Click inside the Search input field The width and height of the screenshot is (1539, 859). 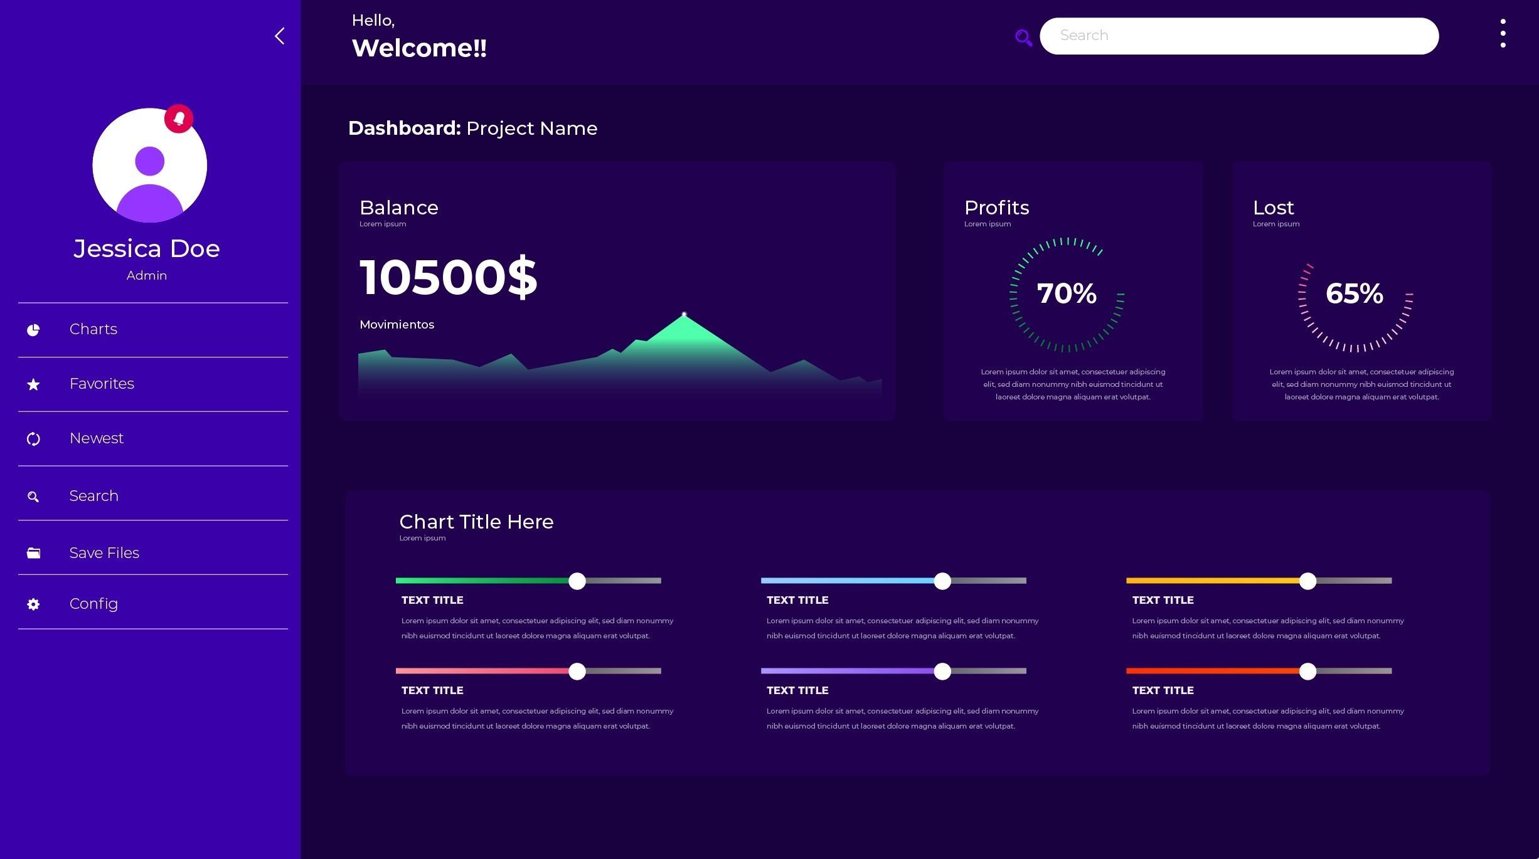(1239, 36)
